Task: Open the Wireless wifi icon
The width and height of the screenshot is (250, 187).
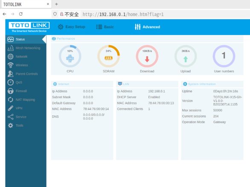Action: [x=11, y=65]
